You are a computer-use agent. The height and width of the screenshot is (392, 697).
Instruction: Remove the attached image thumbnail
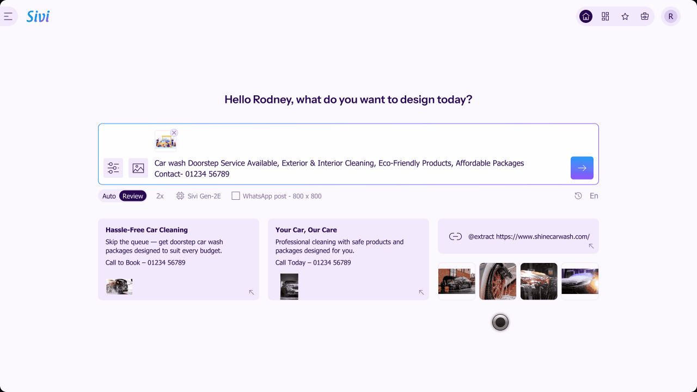click(174, 132)
